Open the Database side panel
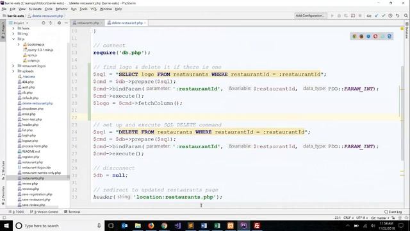410x231 pixels. 407,31
